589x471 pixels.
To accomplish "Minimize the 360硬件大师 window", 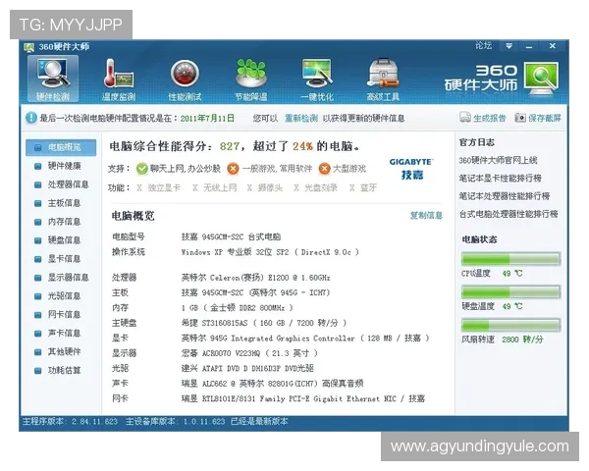I will (x=530, y=46).
